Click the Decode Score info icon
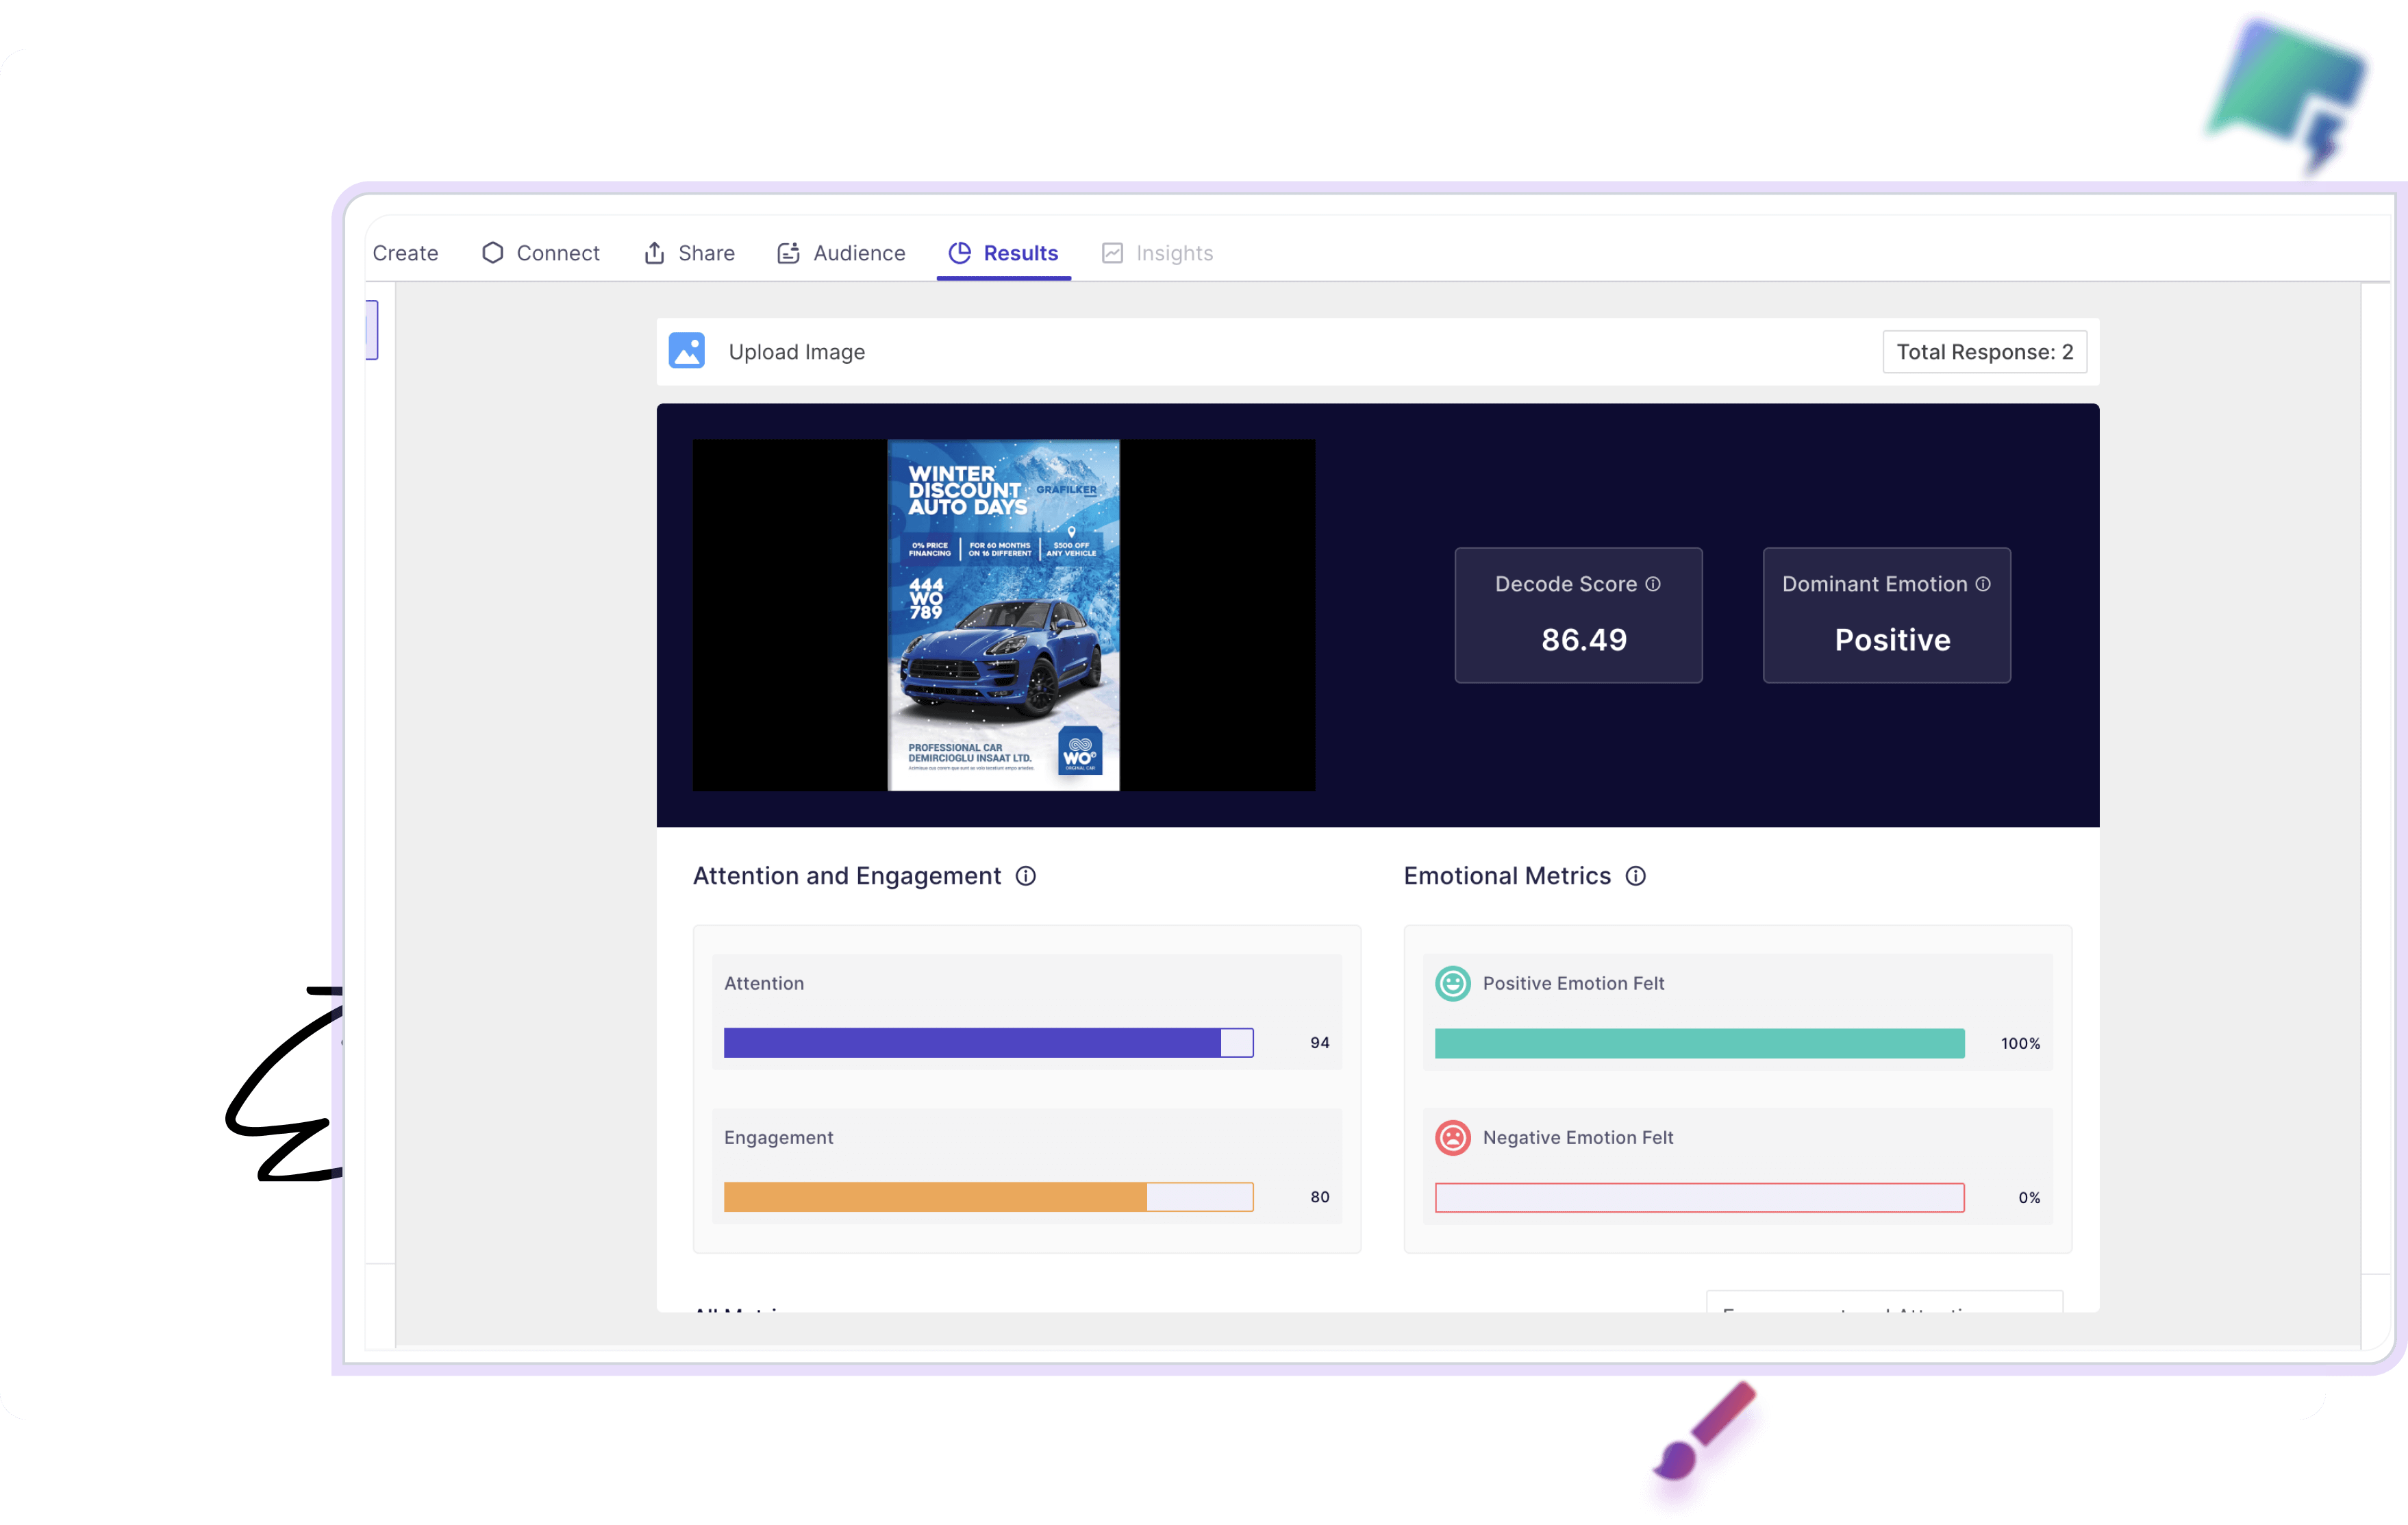The image size is (2408, 1525). [1653, 584]
